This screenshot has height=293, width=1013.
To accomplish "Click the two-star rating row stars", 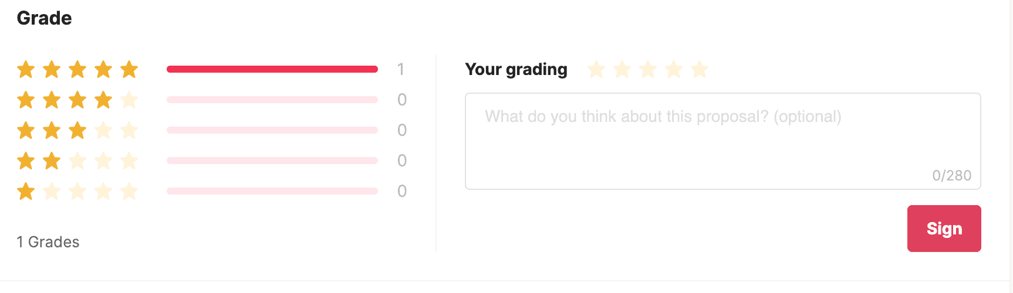I will (77, 161).
